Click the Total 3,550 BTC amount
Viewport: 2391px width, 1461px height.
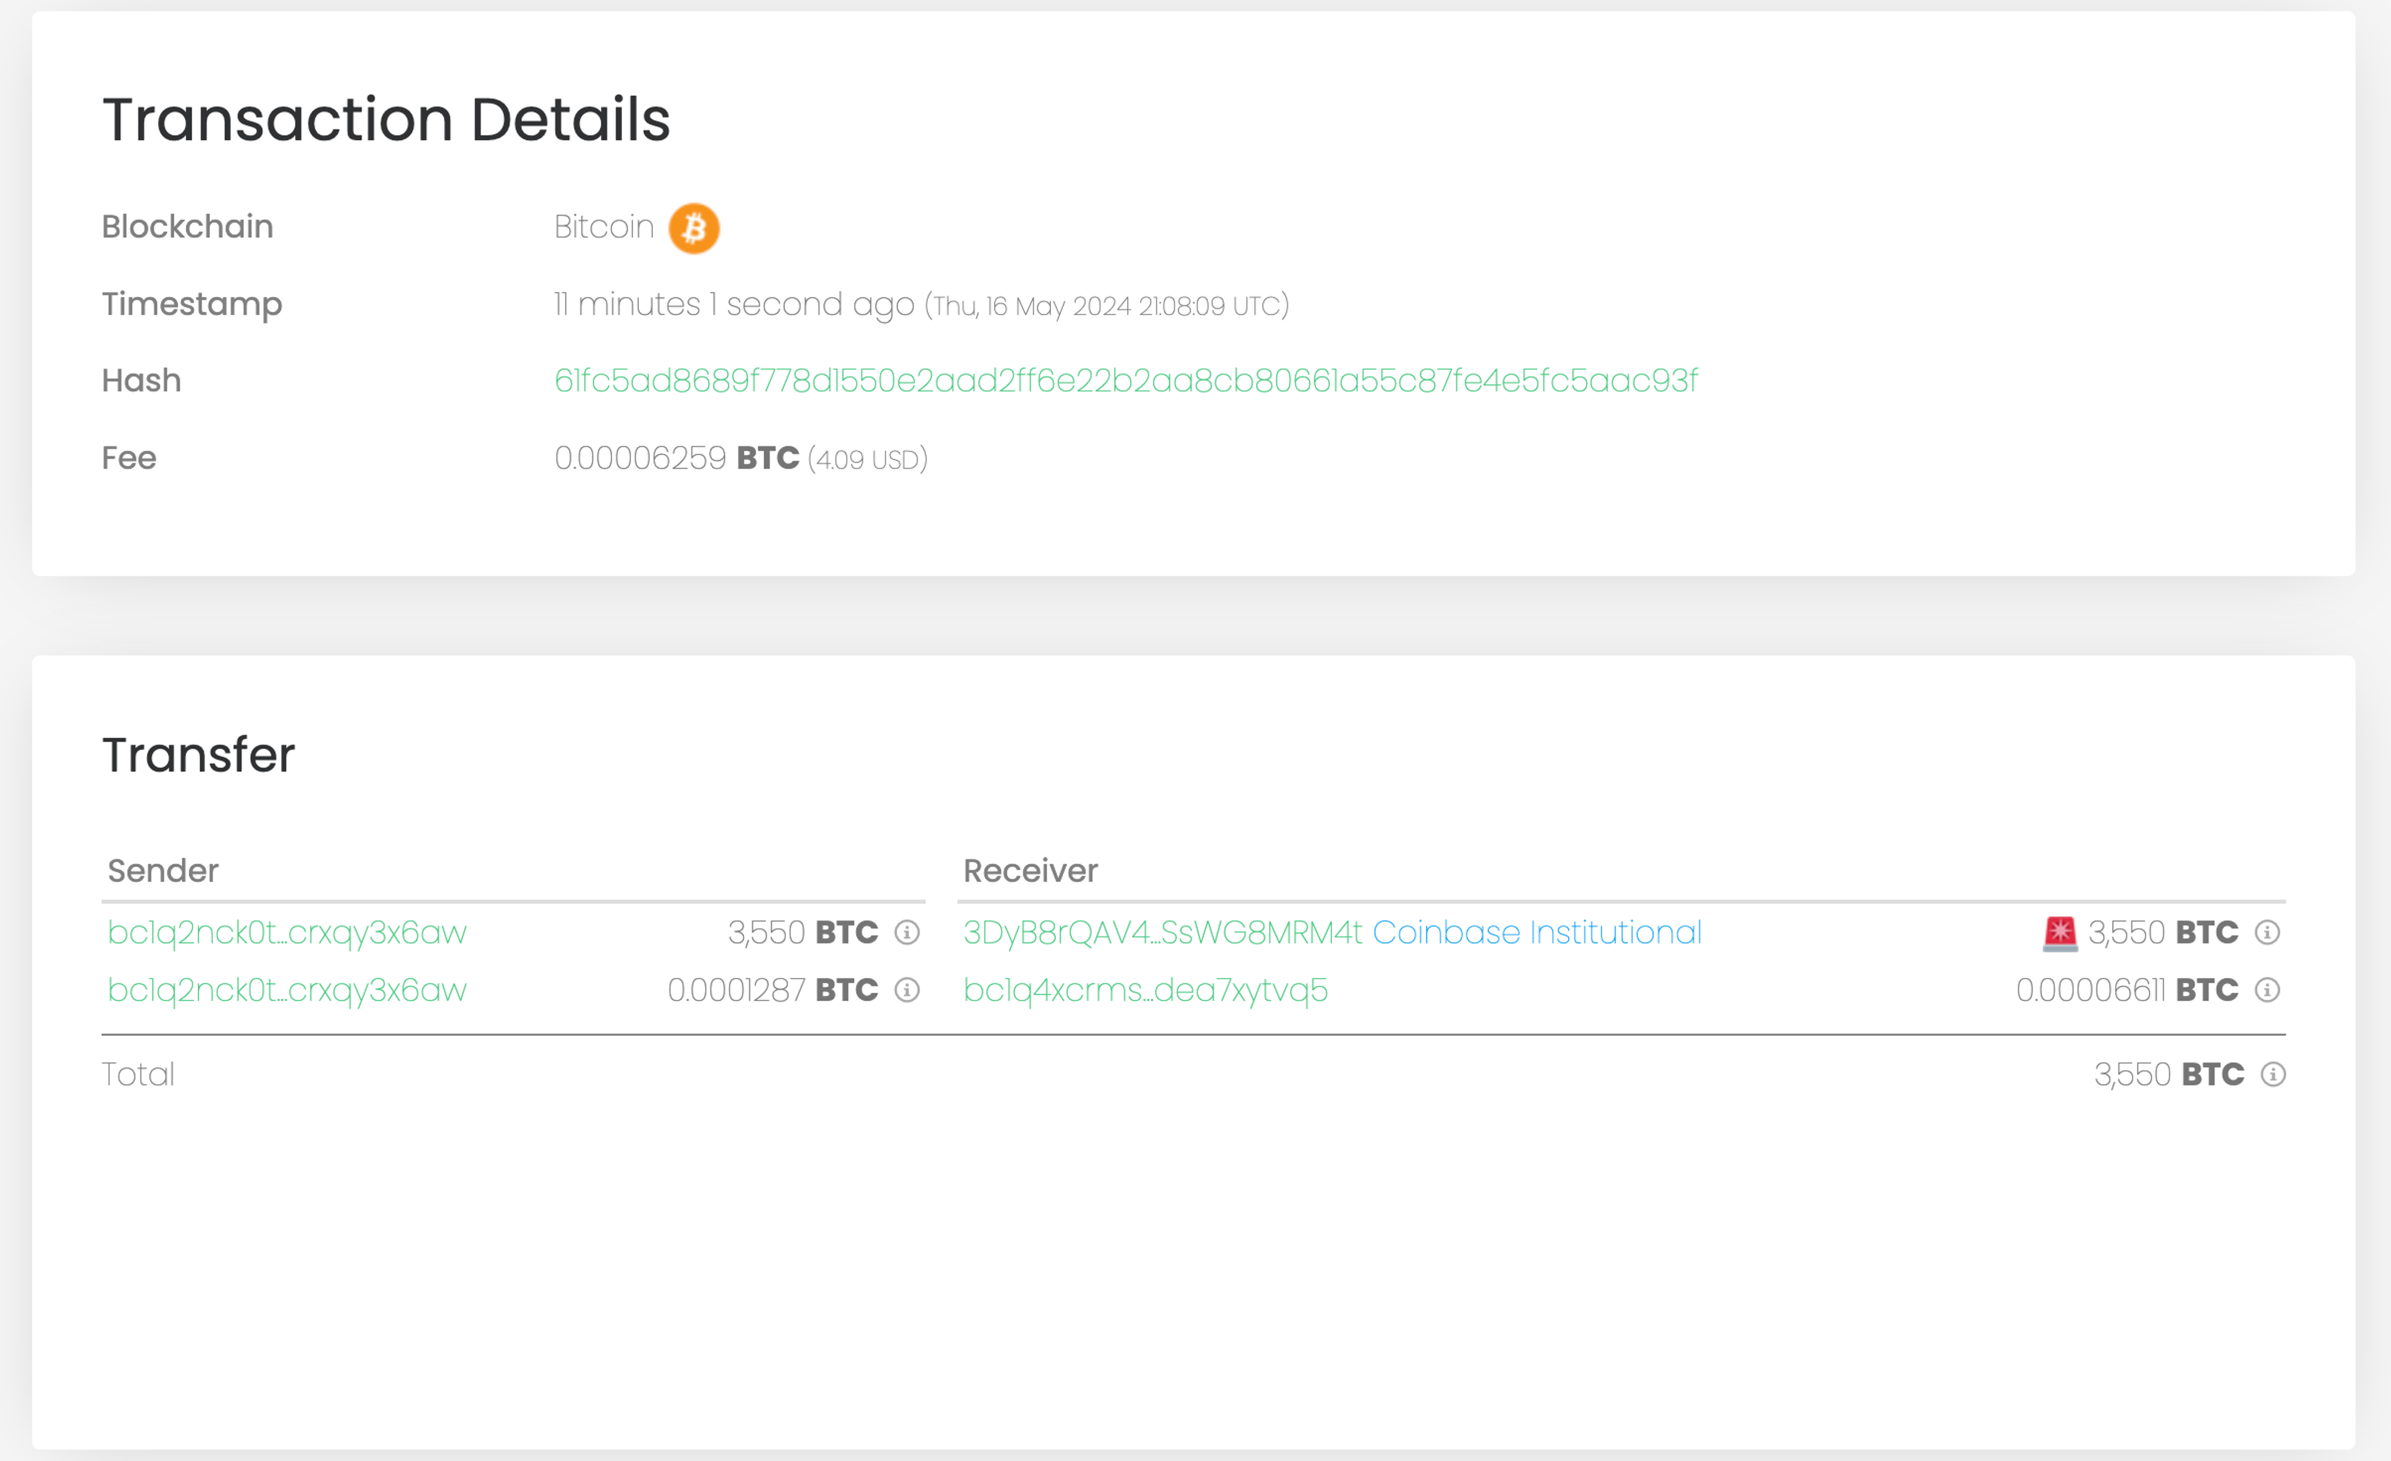pos(2169,1074)
